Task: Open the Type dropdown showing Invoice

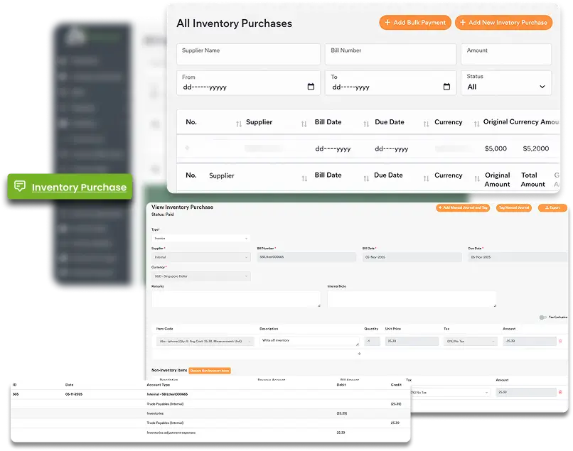Action: pyautogui.click(x=200, y=239)
